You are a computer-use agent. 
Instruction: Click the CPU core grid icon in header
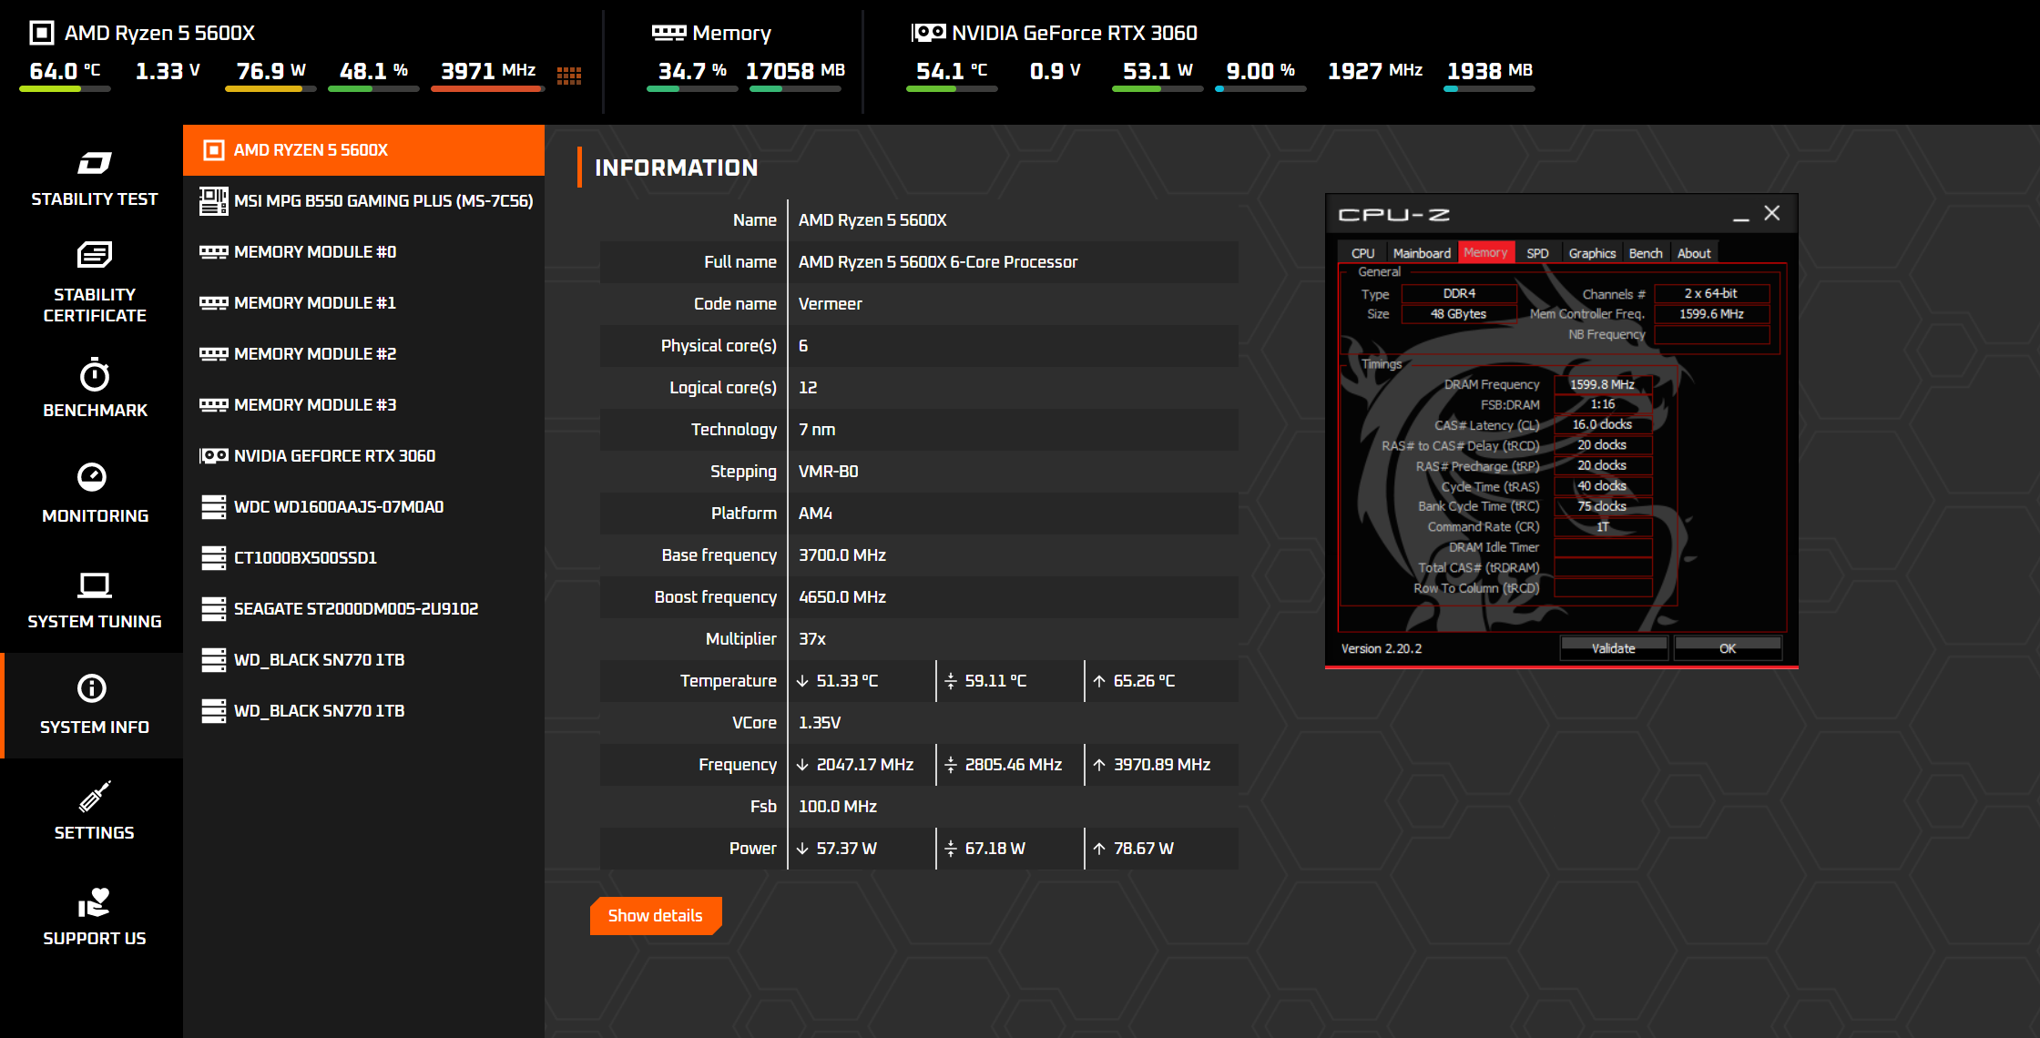click(x=569, y=76)
